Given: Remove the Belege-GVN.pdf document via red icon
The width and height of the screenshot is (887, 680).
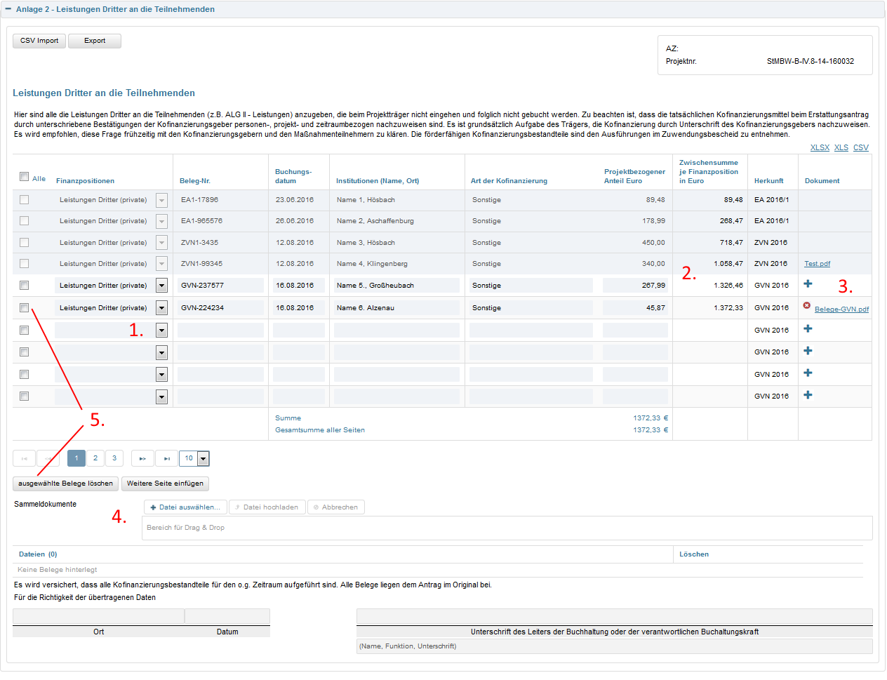Looking at the screenshot, I should [x=807, y=306].
